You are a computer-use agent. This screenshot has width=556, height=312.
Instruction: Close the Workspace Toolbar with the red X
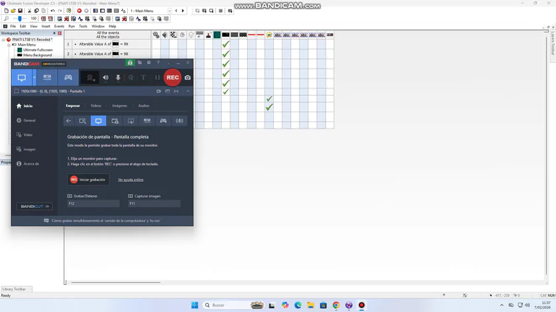pyautogui.click(x=59, y=33)
